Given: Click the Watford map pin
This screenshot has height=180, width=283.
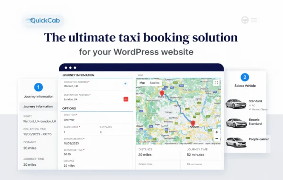Looking at the screenshot, I should coord(162,93).
